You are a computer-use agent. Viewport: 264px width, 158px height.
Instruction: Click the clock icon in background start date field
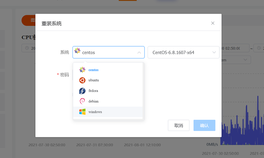coord(27,48)
